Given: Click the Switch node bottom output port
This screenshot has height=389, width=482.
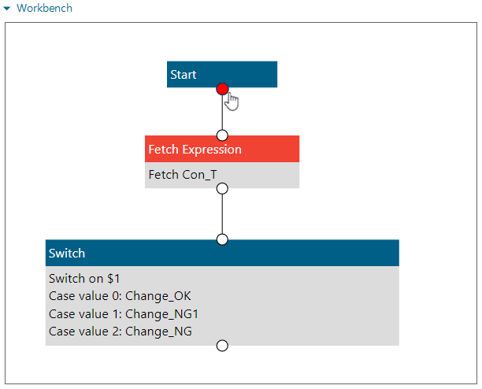Looking at the screenshot, I should pos(222,345).
